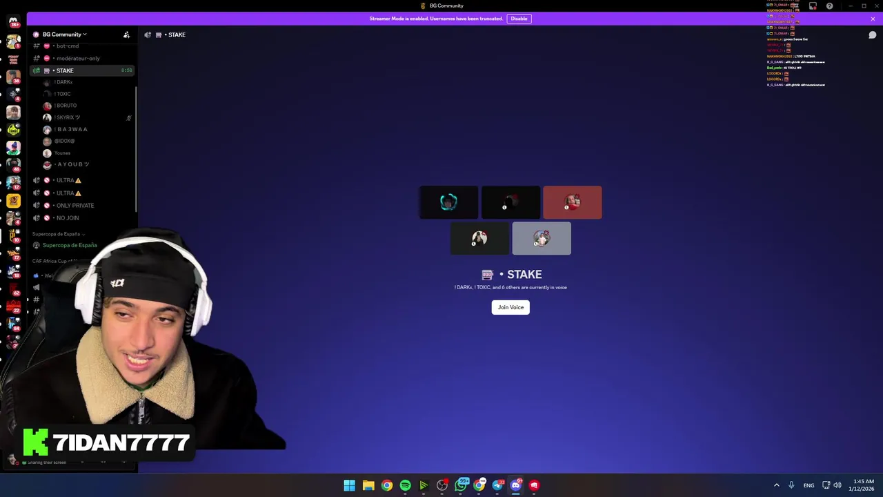This screenshot has height=497, width=883.
Task: Open OBS Studio from taskbar
Action: click(x=442, y=485)
